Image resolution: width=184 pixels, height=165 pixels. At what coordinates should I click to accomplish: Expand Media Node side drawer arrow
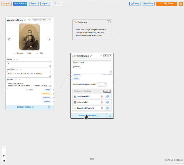pos(49,107)
